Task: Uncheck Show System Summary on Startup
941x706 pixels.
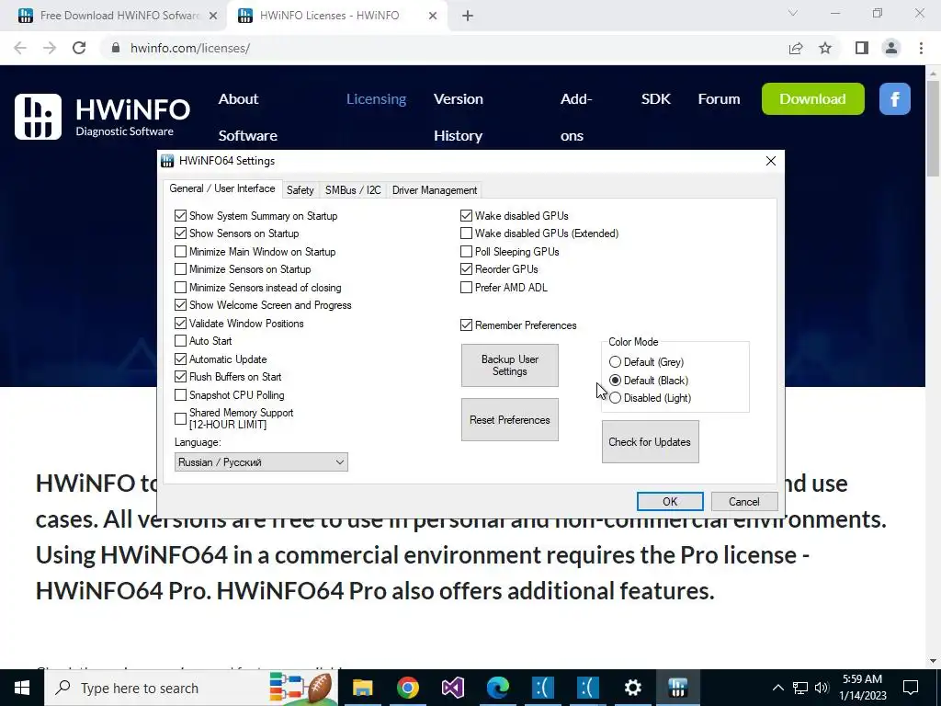Action: [180, 215]
